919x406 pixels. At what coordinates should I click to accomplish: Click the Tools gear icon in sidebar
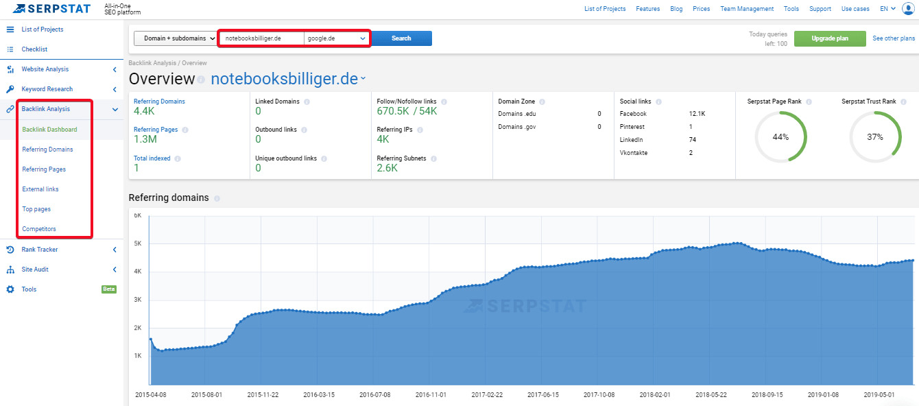pos(10,289)
